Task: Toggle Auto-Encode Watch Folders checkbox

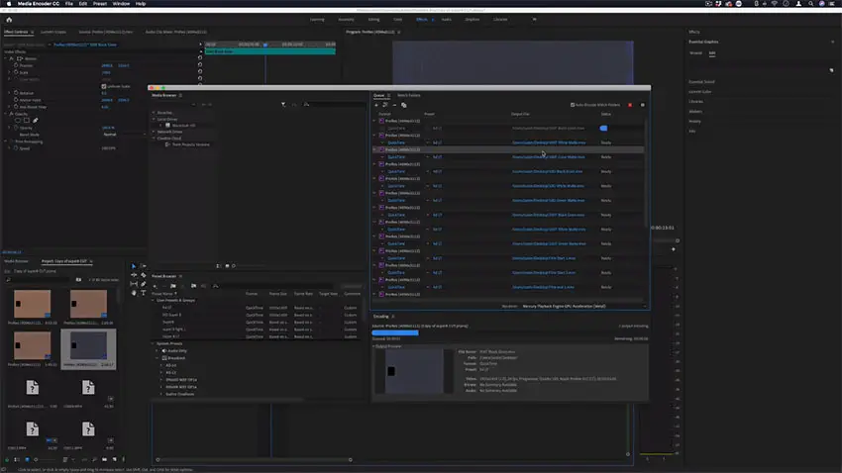Action: (x=573, y=105)
